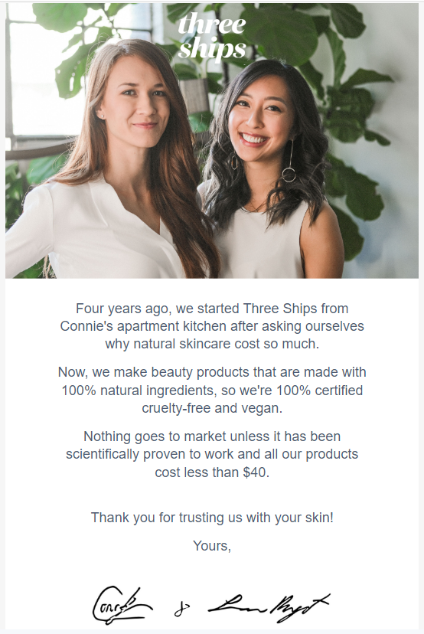Image resolution: width=424 pixels, height=634 pixels.
Task: Click the three ships logo
Action: click(212, 37)
